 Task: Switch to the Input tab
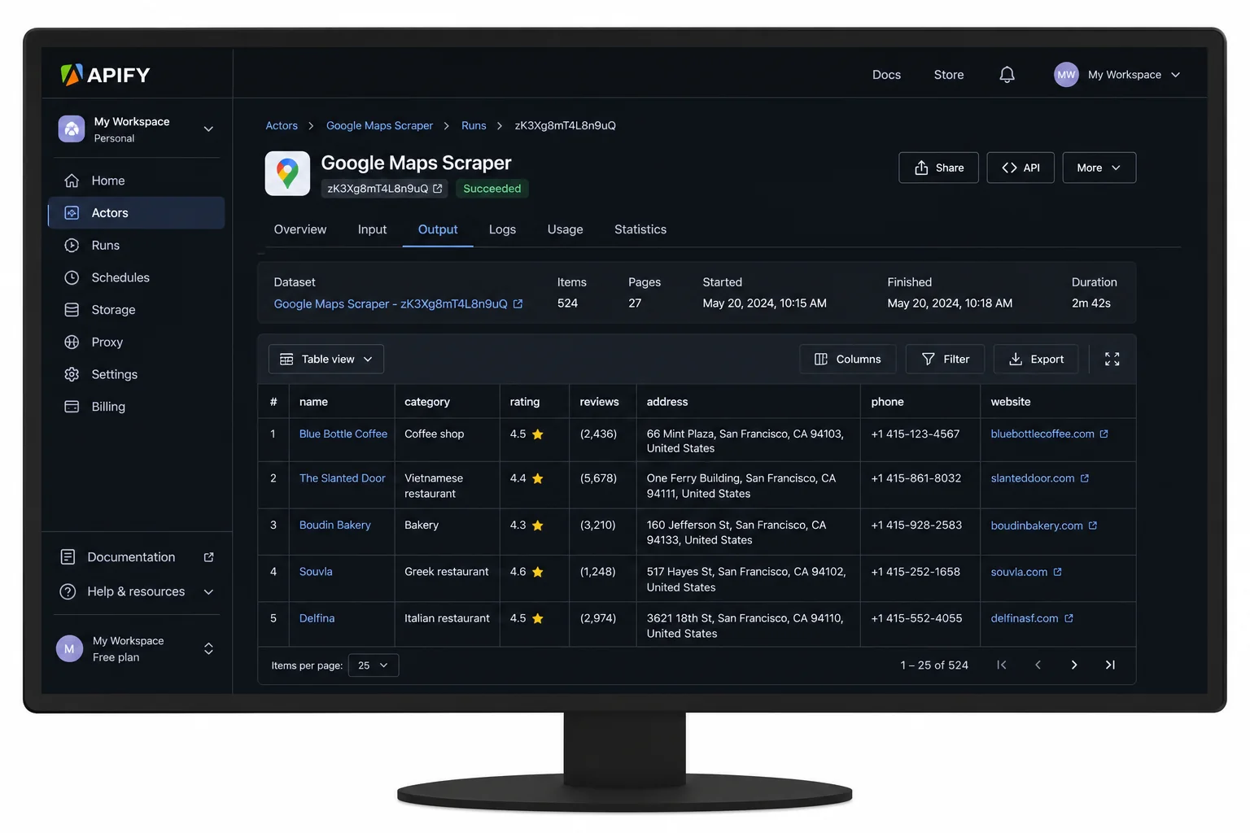tap(372, 230)
